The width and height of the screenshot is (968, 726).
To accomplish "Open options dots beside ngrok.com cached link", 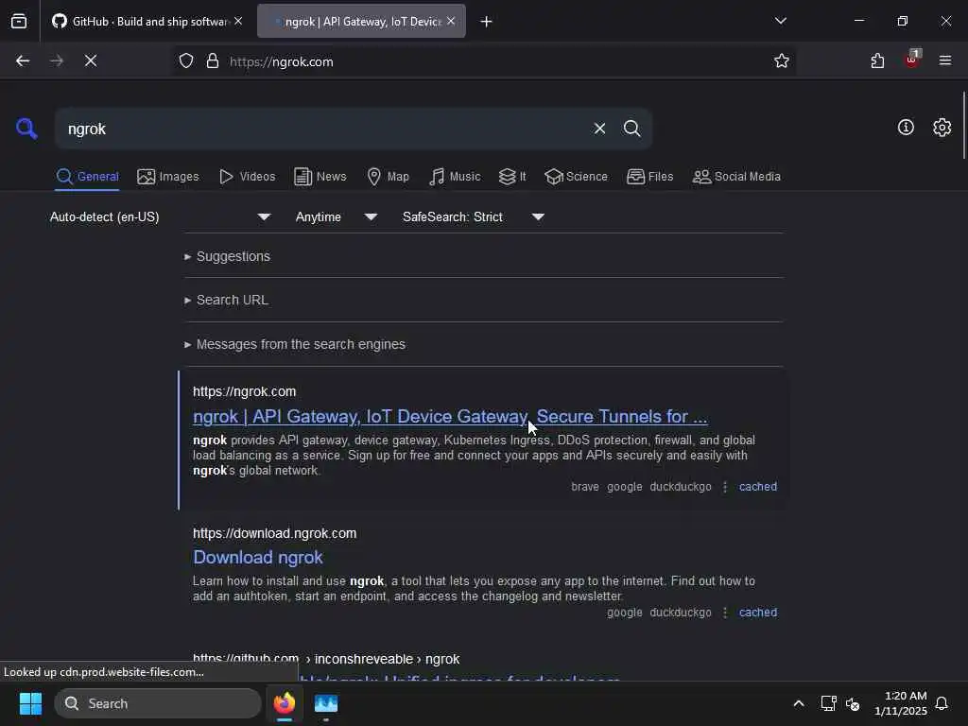I will 725,487.
